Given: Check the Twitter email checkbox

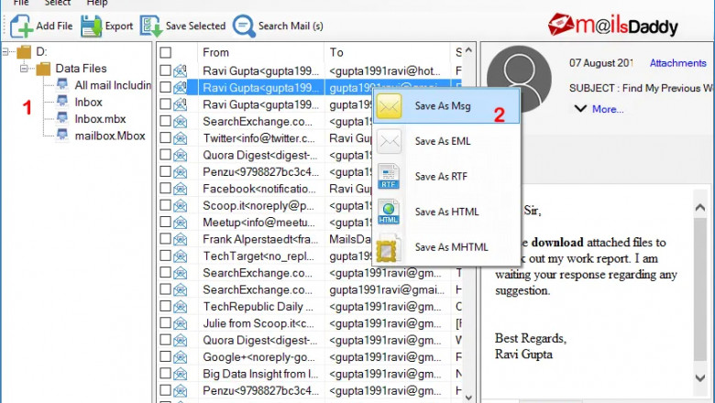Looking at the screenshot, I should click(166, 139).
